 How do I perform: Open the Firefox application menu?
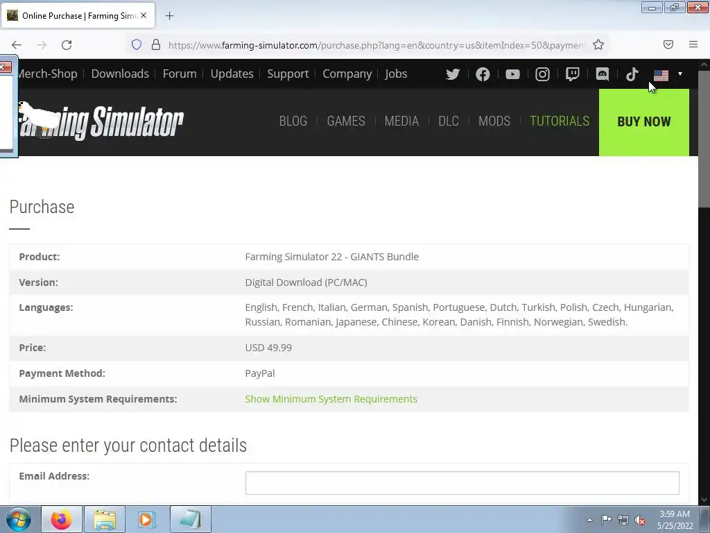(x=693, y=44)
